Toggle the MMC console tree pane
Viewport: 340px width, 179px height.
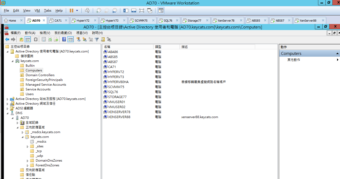[27, 40]
